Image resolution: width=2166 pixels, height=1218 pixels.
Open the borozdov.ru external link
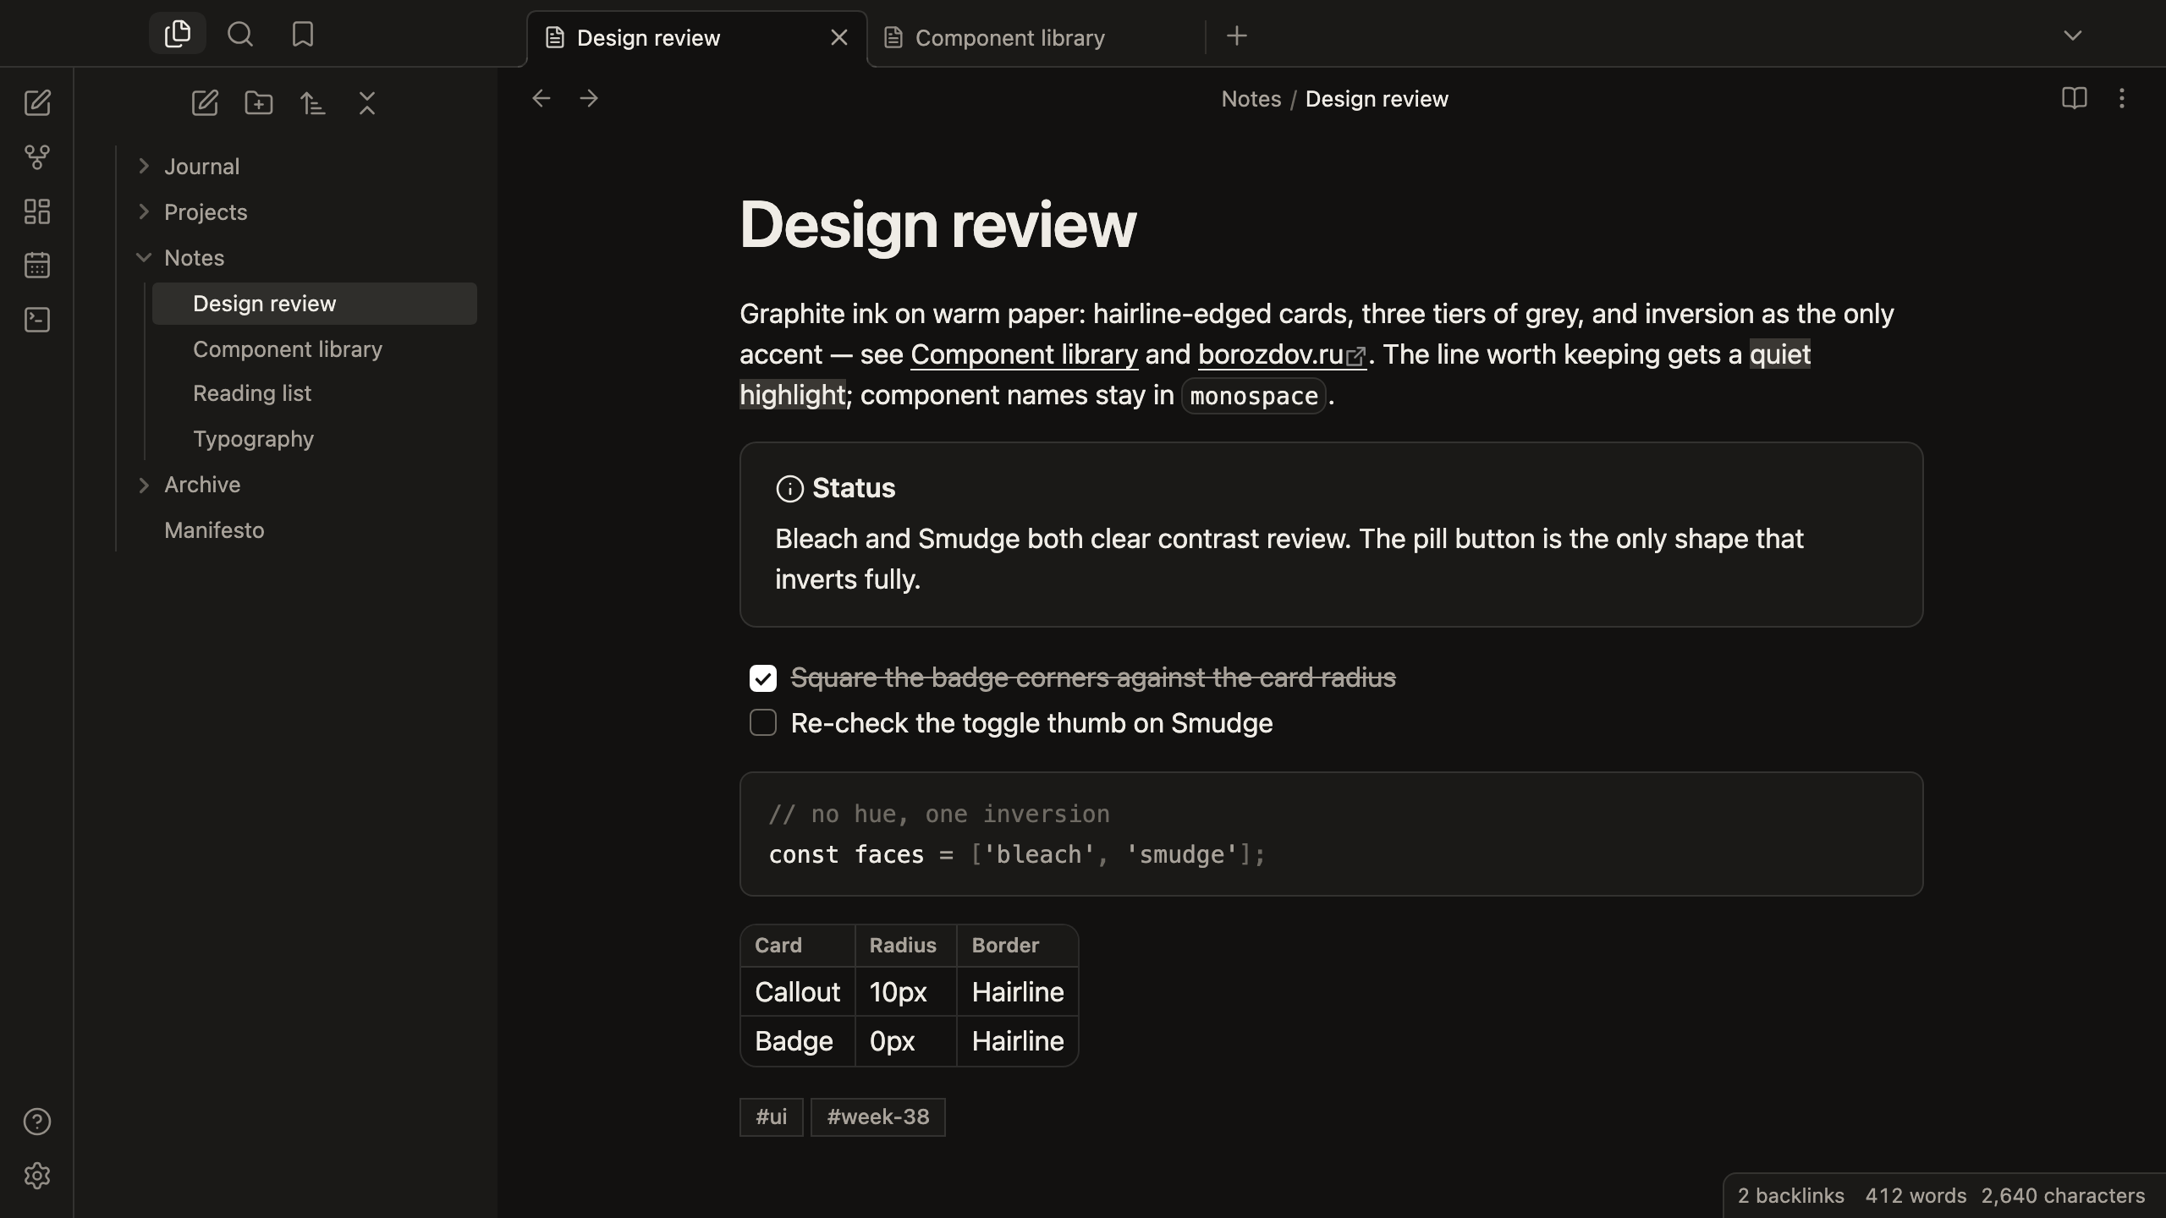(1282, 354)
